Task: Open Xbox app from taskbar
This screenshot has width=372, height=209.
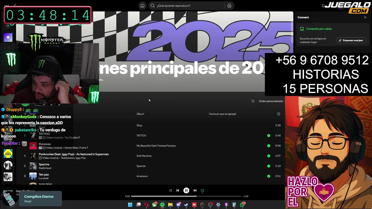Action: pyautogui.click(x=154, y=205)
